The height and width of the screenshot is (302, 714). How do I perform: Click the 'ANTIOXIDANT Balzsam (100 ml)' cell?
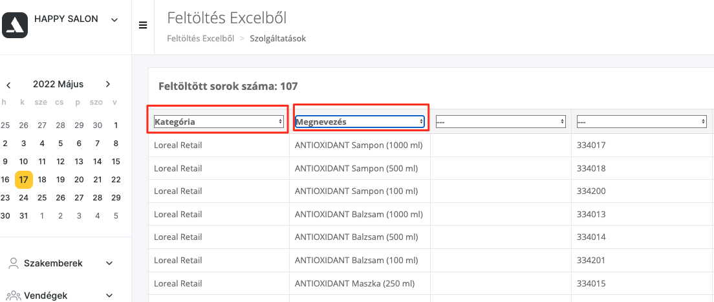pos(360,261)
